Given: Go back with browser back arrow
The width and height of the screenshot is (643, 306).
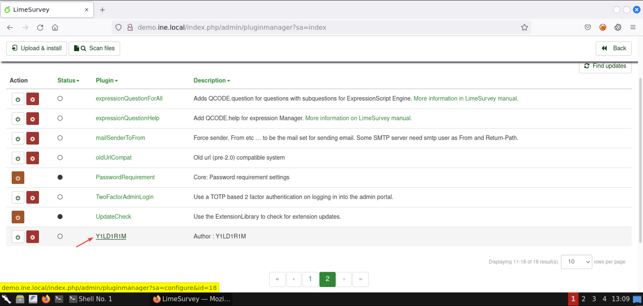Looking at the screenshot, I should [10, 27].
